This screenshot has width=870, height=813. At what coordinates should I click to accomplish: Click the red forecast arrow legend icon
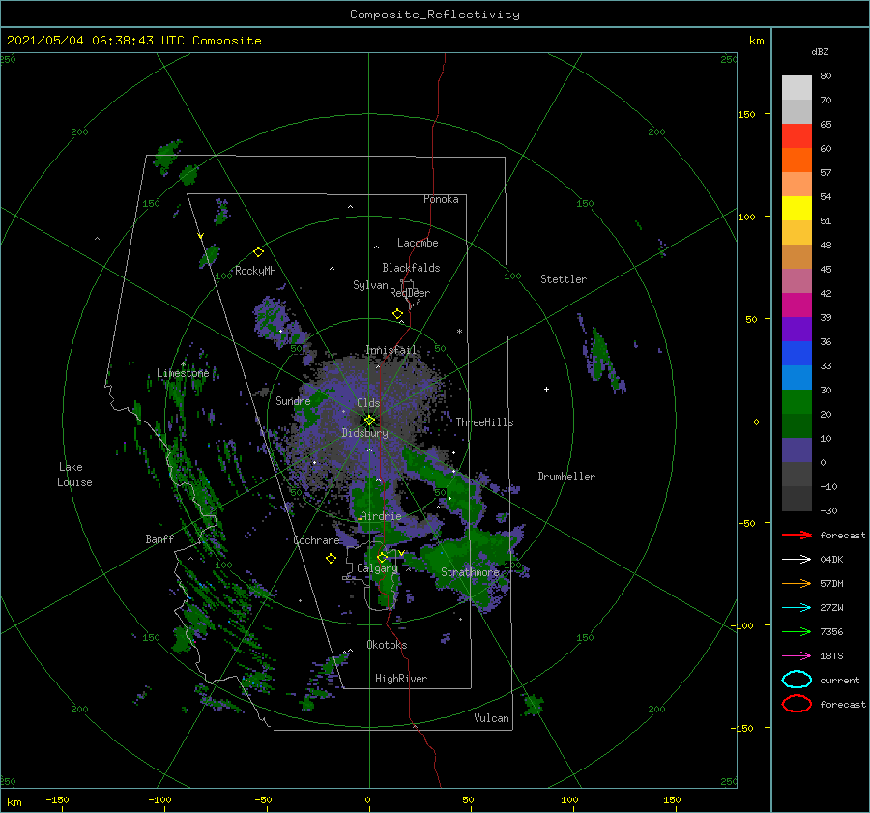[x=797, y=535]
